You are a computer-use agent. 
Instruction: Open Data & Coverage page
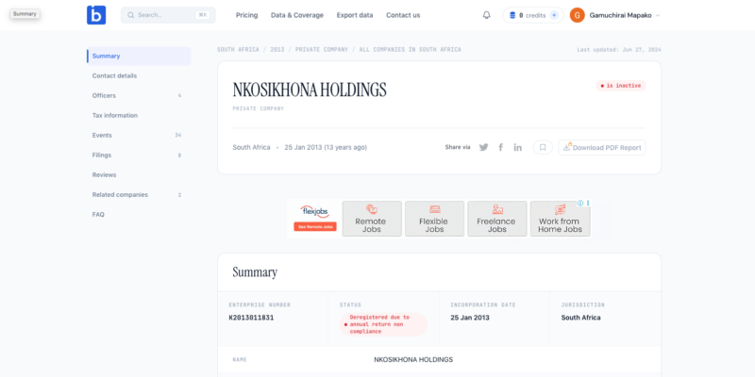(x=296, y=15)
